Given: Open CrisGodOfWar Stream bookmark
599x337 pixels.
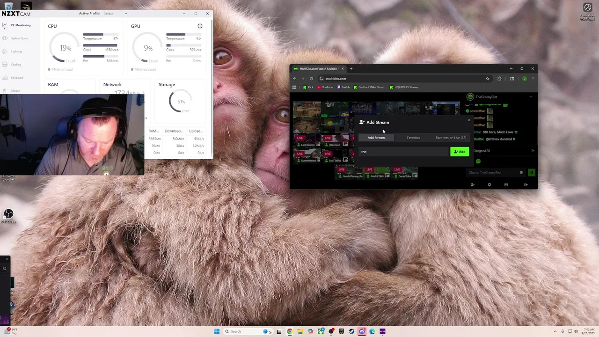Looking at the screenshot, I should [x=370, y=87].
